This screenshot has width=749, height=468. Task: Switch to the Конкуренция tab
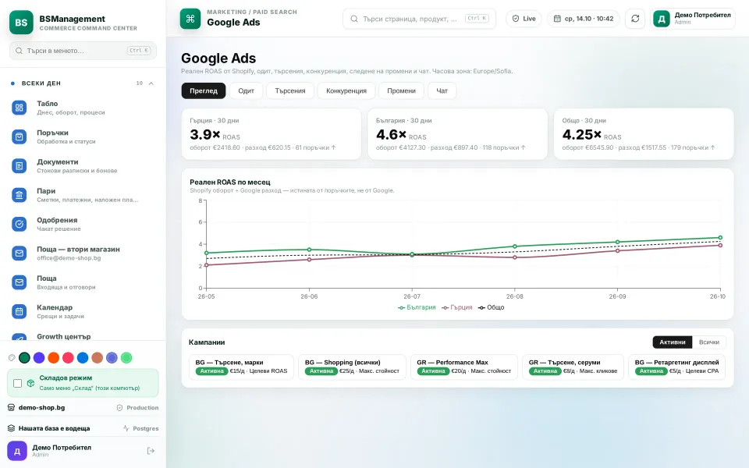tap(346, 90)
